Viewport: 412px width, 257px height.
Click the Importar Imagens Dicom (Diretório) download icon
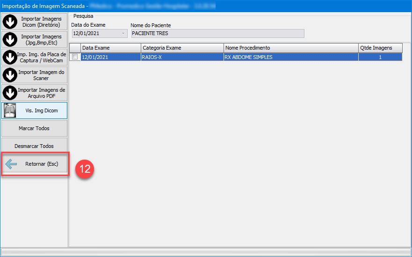coord(10,22)
